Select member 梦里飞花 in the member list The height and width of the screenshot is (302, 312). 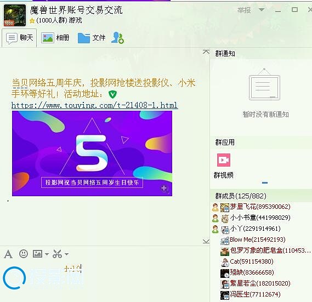click(x=260, y=207)
